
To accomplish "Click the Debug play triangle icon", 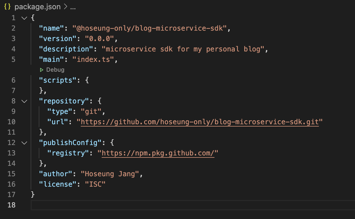I will tap(42, 70).
